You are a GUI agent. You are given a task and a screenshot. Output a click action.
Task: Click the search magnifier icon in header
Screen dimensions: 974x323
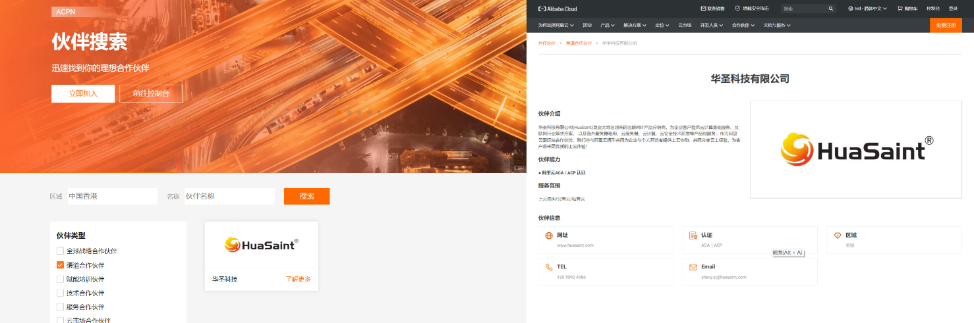click(x=831, y=9)
